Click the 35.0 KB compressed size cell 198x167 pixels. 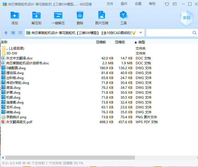click(126, 112)
